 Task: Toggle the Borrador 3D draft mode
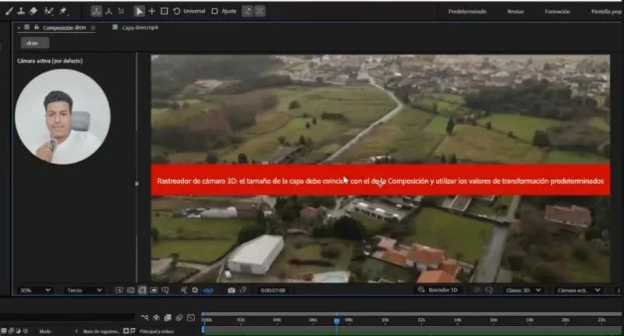point(438,290)
